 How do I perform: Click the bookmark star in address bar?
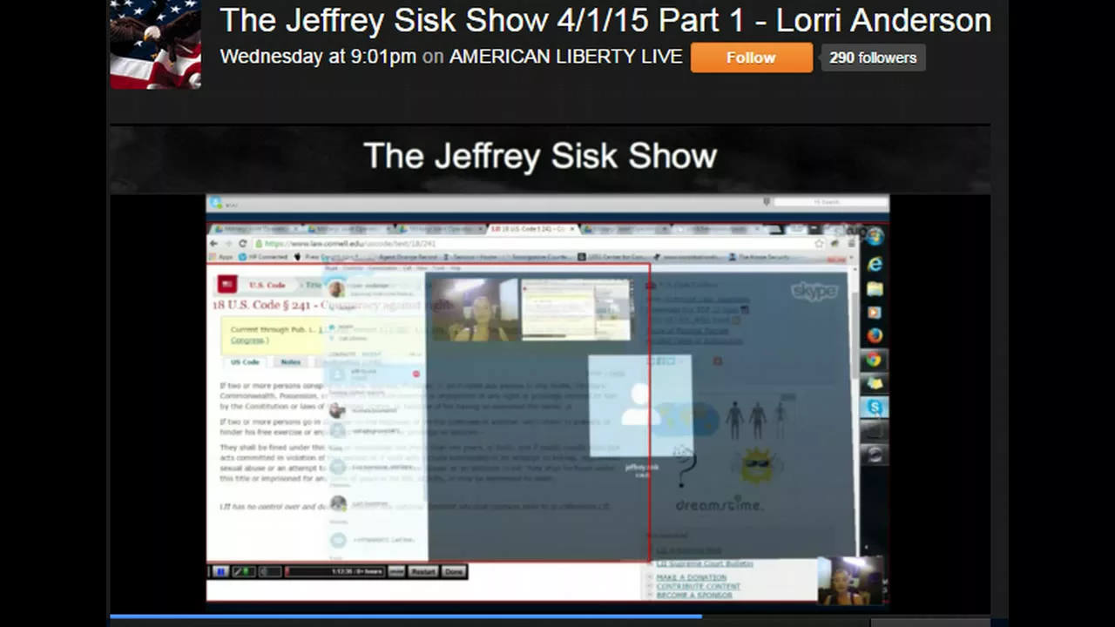821,244
